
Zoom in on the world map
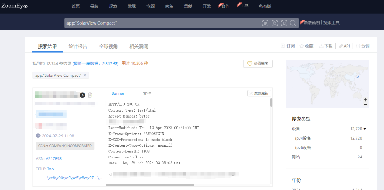tap(366, 100)
